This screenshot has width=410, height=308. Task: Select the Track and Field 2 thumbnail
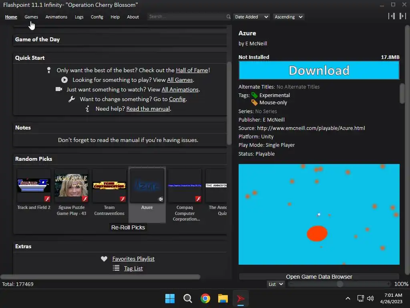(34, 185)
